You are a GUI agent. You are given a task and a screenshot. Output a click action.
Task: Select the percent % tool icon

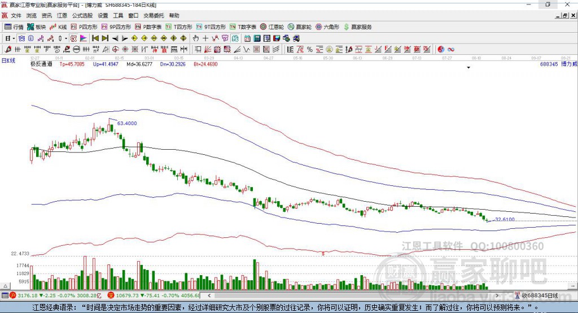point(310,50)
